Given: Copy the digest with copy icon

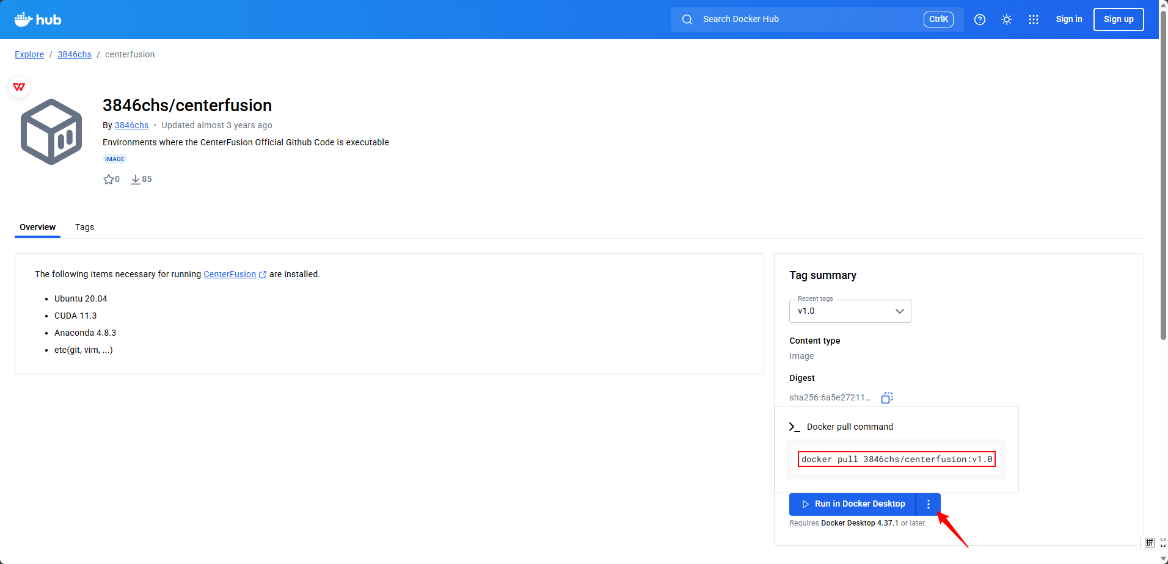Looking at the screenshot, I should click(x=887, y=398).
